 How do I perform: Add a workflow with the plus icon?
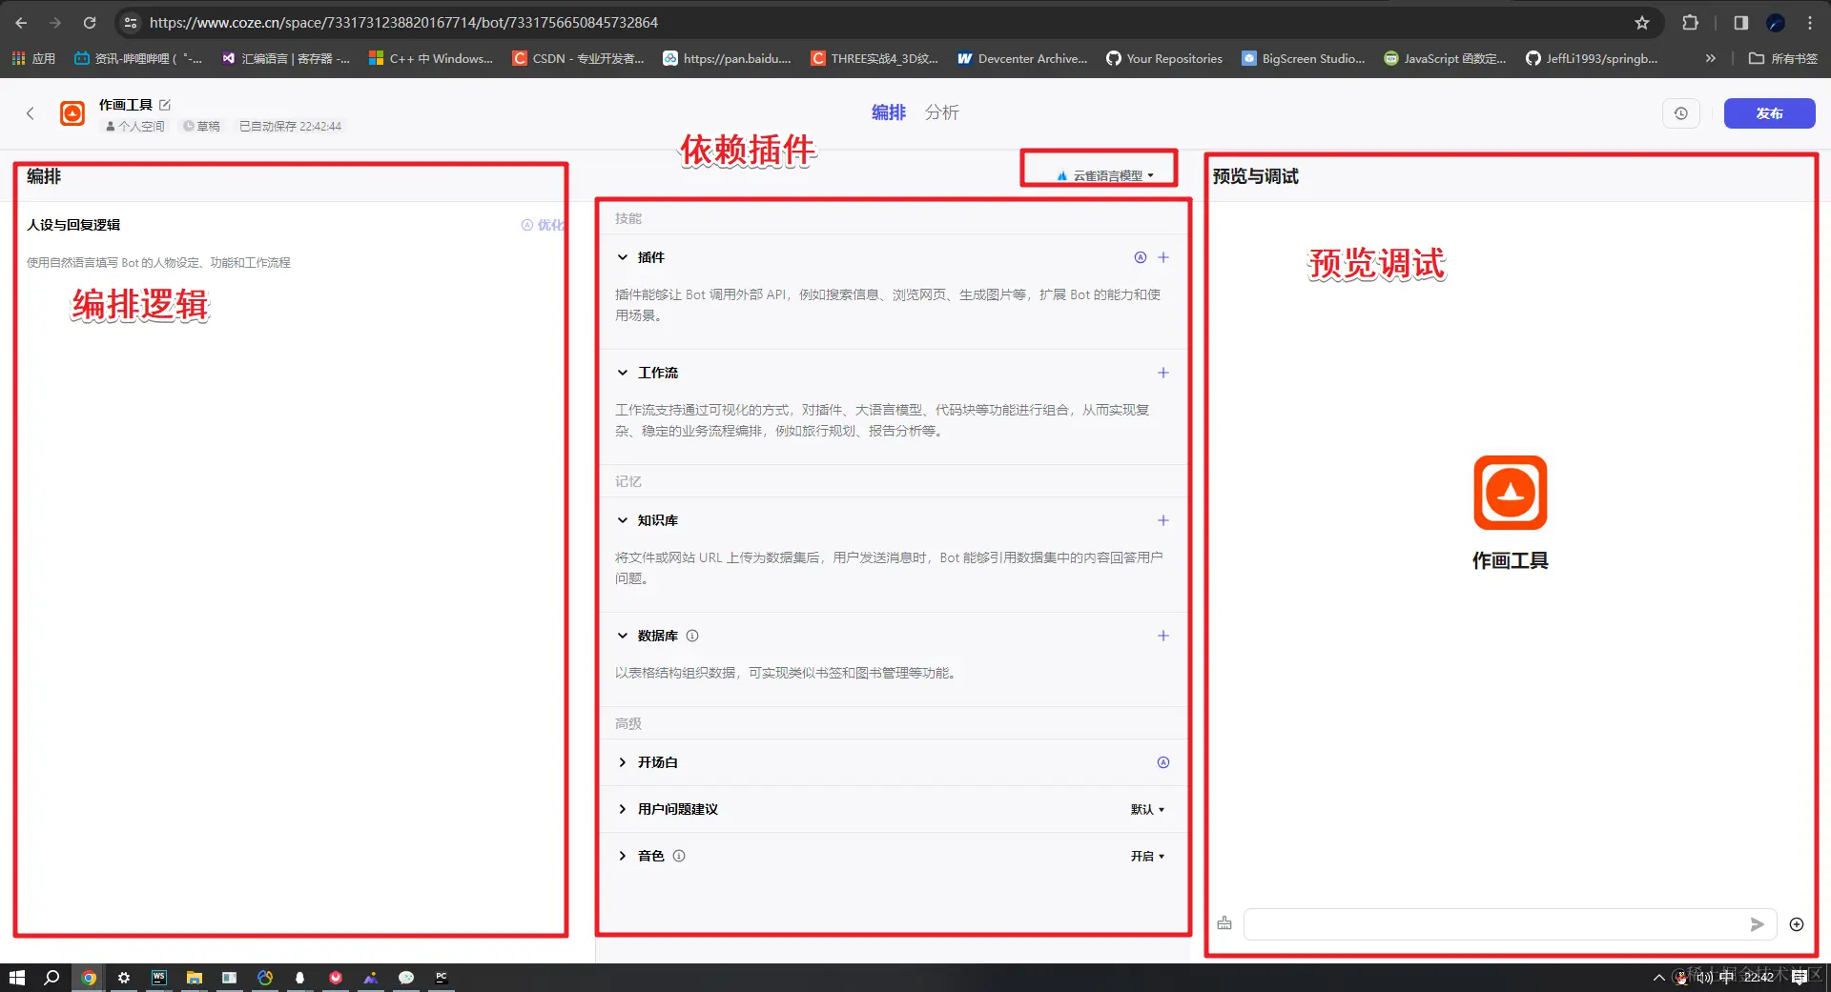[1163, 373]
